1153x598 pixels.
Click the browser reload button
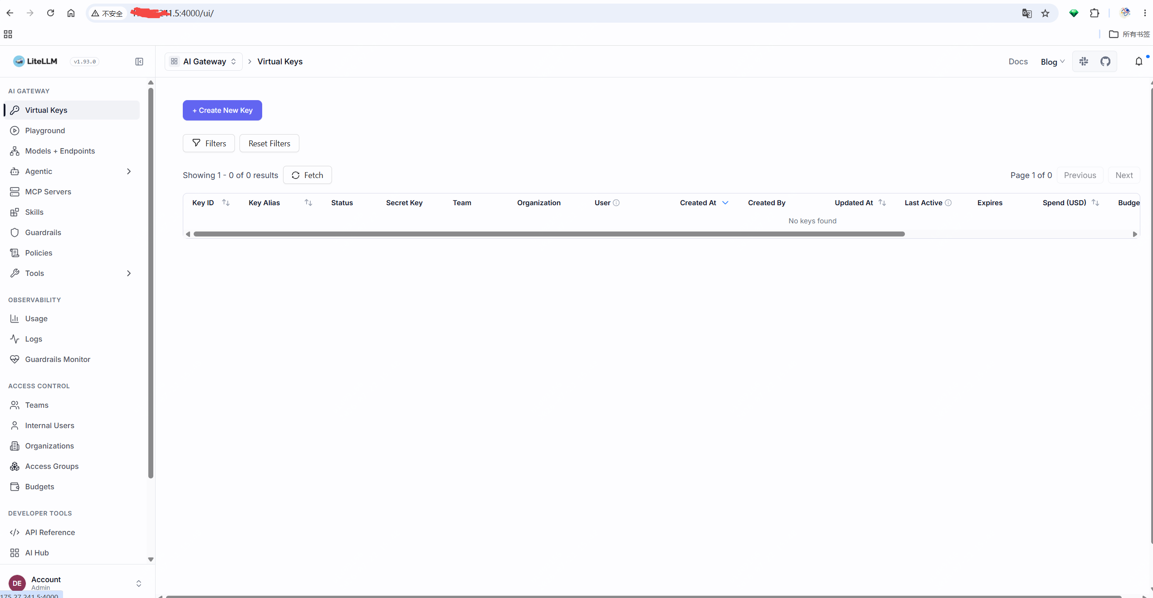point(50,13)
